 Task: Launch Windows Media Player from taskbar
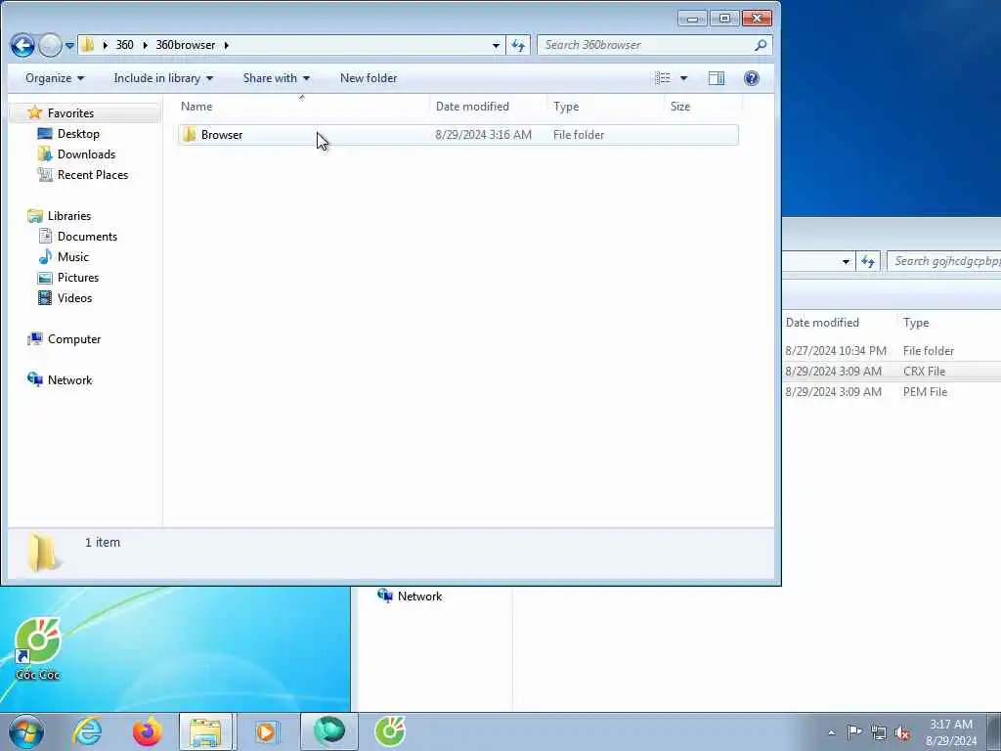tap(266, 731)
